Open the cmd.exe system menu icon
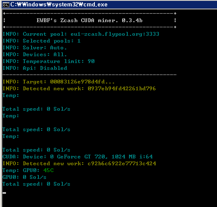 point(6,5)
